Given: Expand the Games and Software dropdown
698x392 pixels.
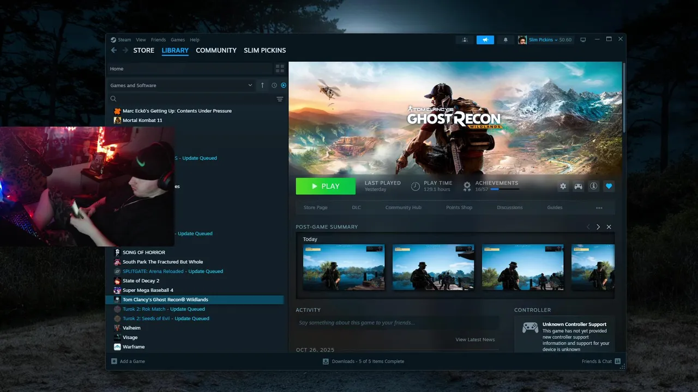Looking at the screenshot, I should point(181,85).
